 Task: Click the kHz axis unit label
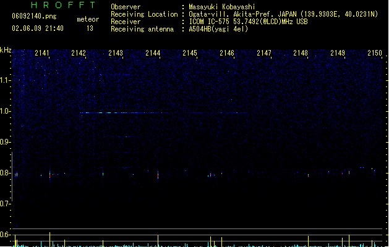click(x=6, y=50)
